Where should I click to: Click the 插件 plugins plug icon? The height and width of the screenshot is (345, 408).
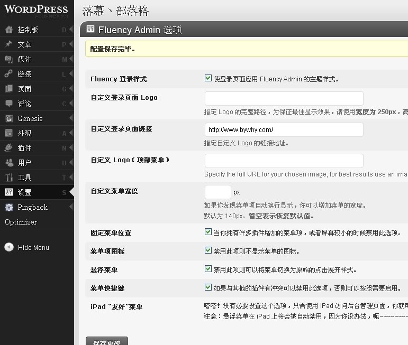coord(8,148)
